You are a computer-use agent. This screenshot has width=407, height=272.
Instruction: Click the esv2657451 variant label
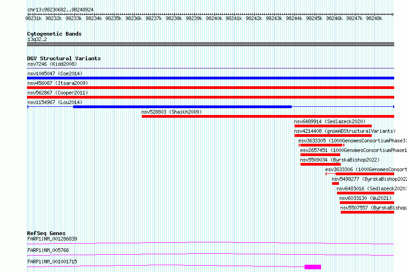pyautogui.click(x=353, y=150)
